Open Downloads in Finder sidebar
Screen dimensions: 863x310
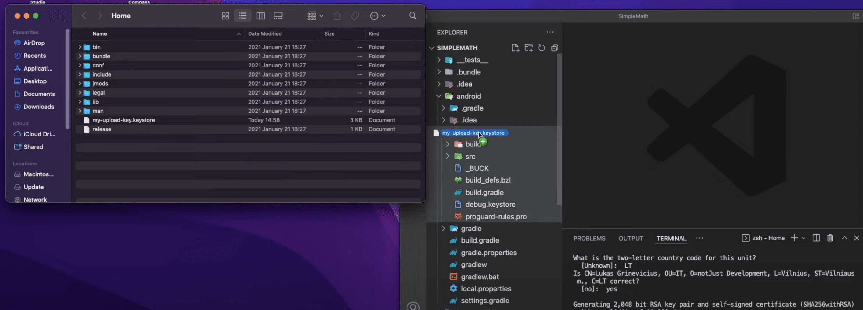[x=39, y=107]
